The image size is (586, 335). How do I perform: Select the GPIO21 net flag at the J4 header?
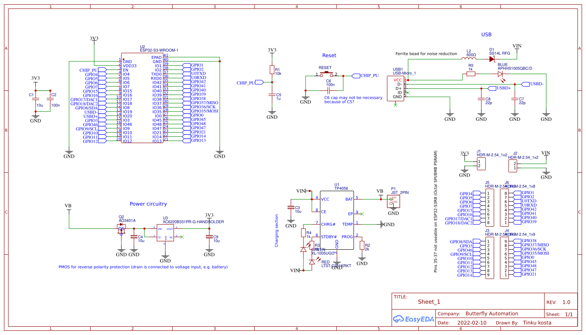[x=524, y=274]
